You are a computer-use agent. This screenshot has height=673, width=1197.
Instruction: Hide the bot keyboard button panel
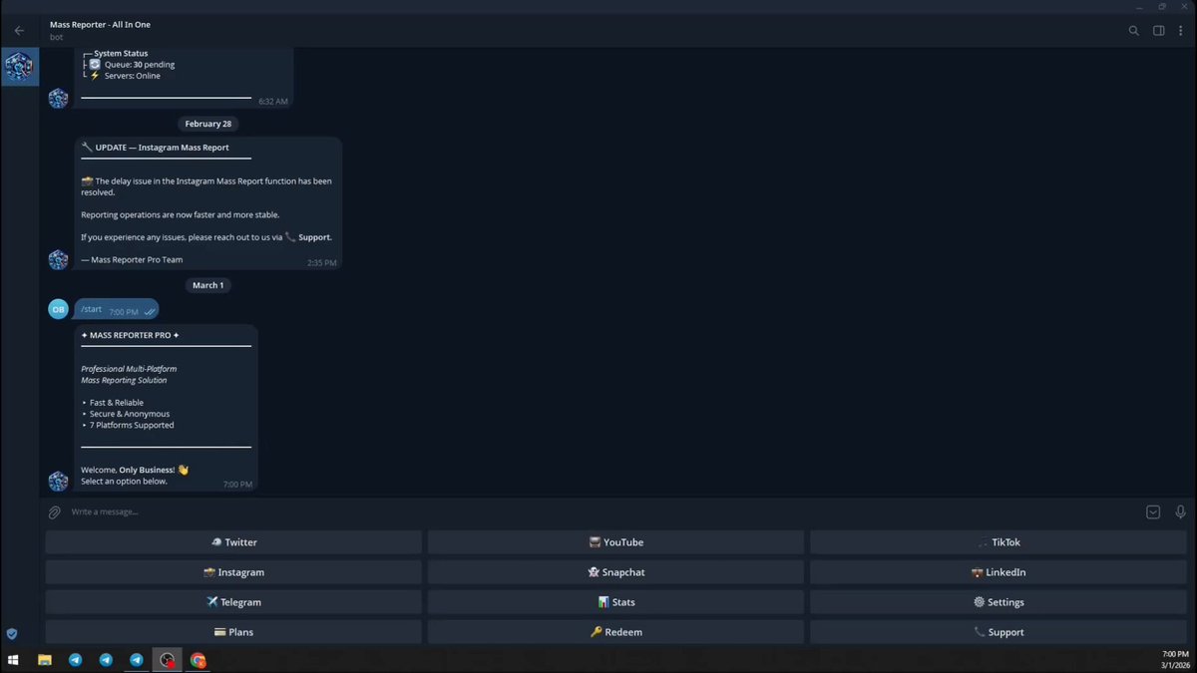click(x=1153, y=512)
